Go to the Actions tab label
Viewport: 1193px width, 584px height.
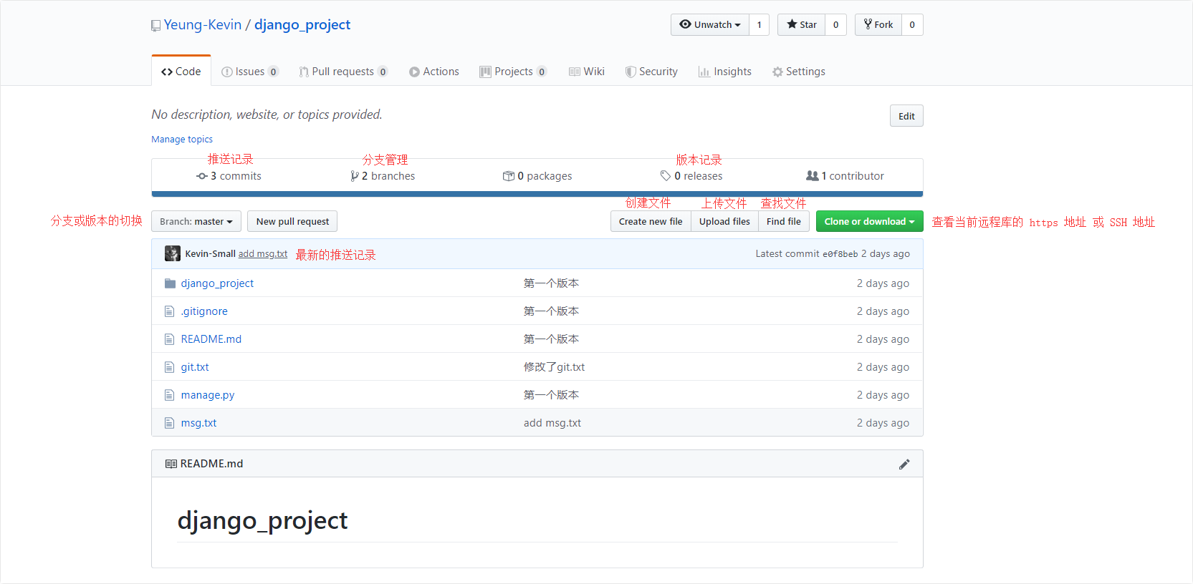pos(441,72)
